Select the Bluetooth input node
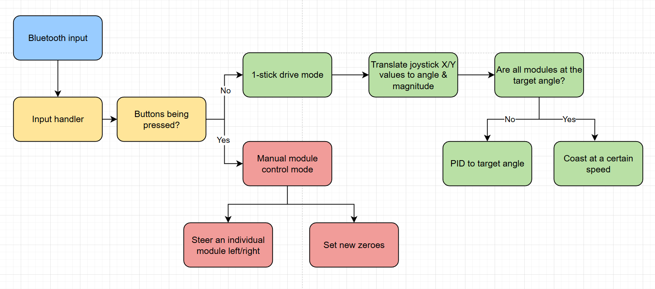The height and width of the screenshot is (289, 655). click(x=58, y=37)
